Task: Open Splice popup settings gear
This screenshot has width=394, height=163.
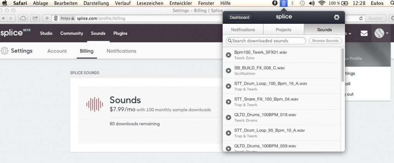Action: (x=337, y=17)
